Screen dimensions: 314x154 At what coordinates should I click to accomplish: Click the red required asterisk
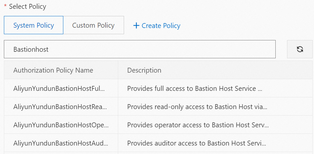click(x=5, y=6)
